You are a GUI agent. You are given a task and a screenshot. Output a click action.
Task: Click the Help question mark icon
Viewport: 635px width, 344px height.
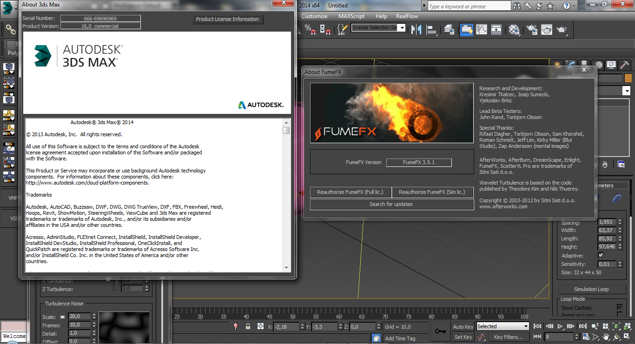566,6
